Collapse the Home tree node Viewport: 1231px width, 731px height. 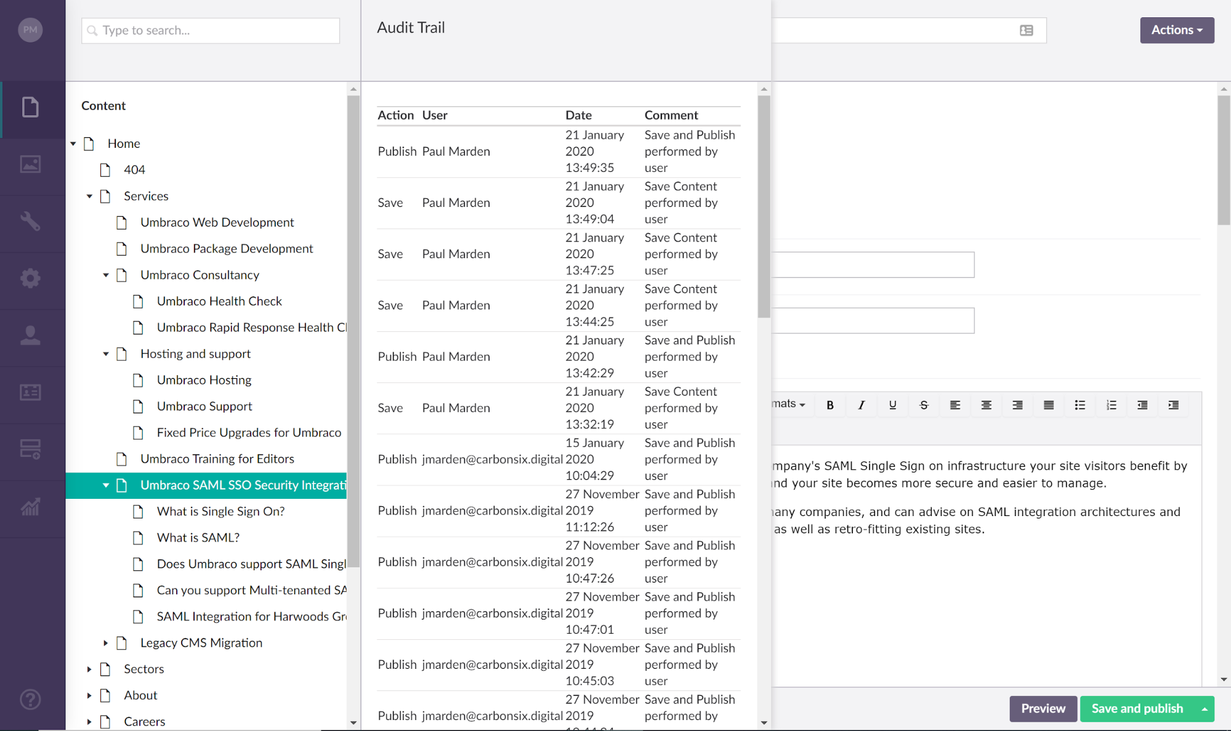point(73,143)
